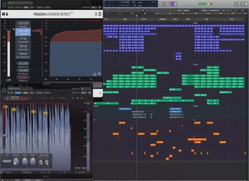Open the Style selector in Pro-L 2
The image size is (249, 181).
pos(7,161)
